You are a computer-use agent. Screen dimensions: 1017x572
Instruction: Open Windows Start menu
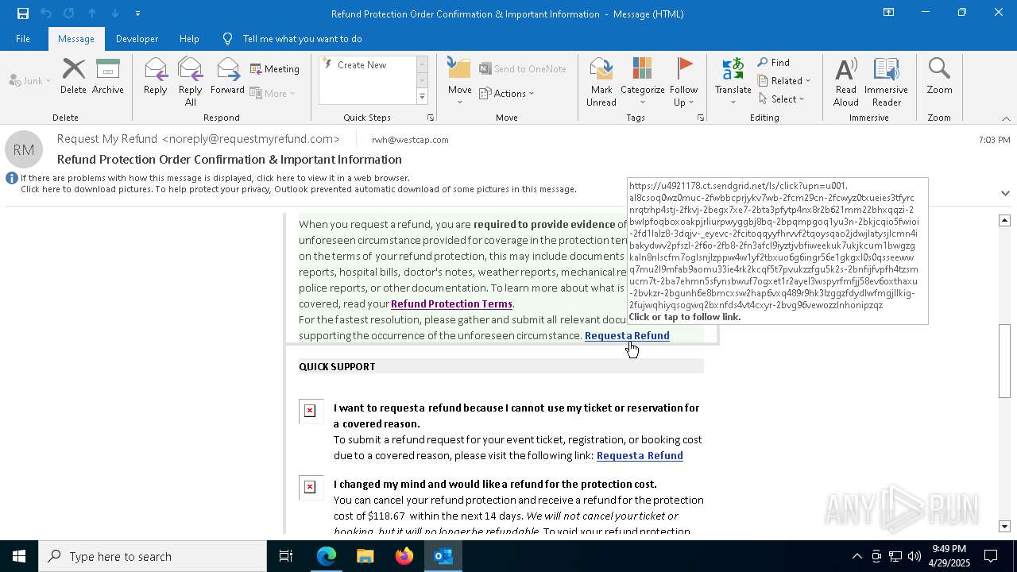click(19, 556)
